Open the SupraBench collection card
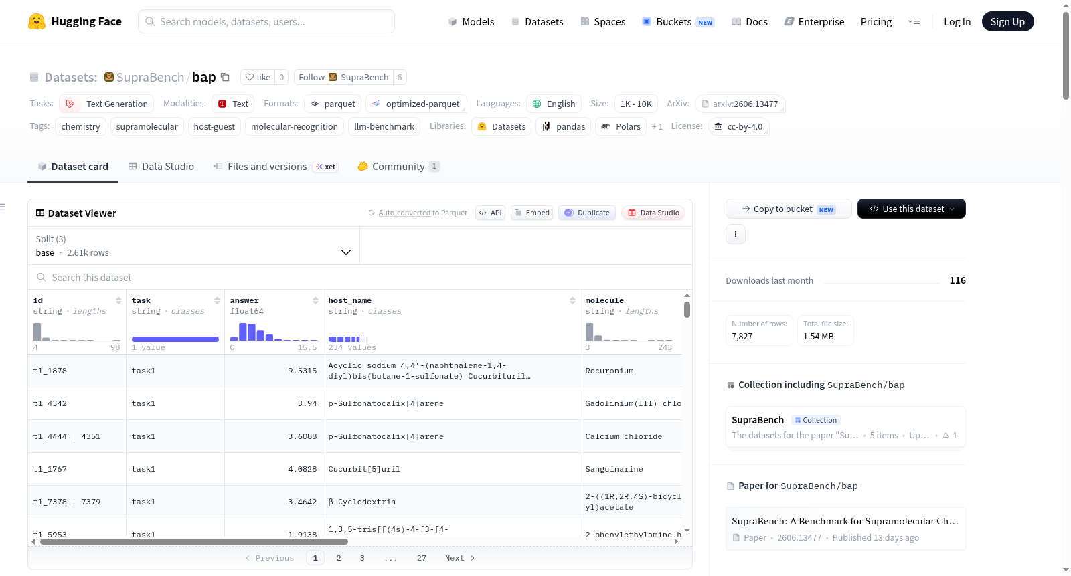This screenshot has width=1071, height=576. click(x=845, y=427)
